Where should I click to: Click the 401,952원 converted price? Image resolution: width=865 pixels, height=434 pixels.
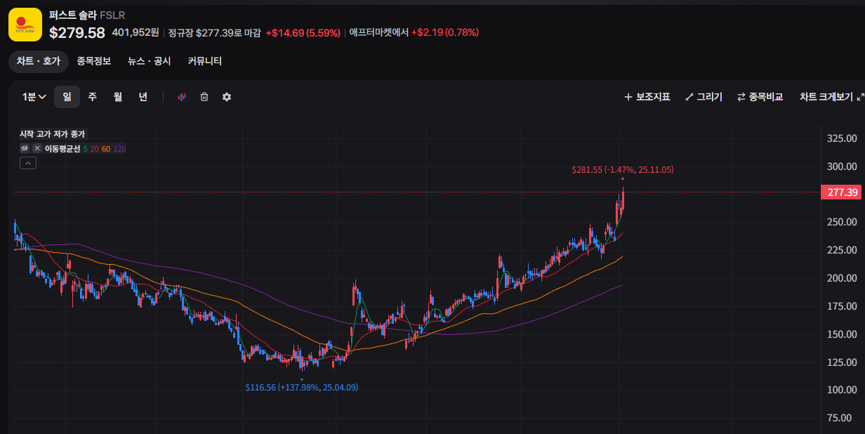tap(136, 32)
